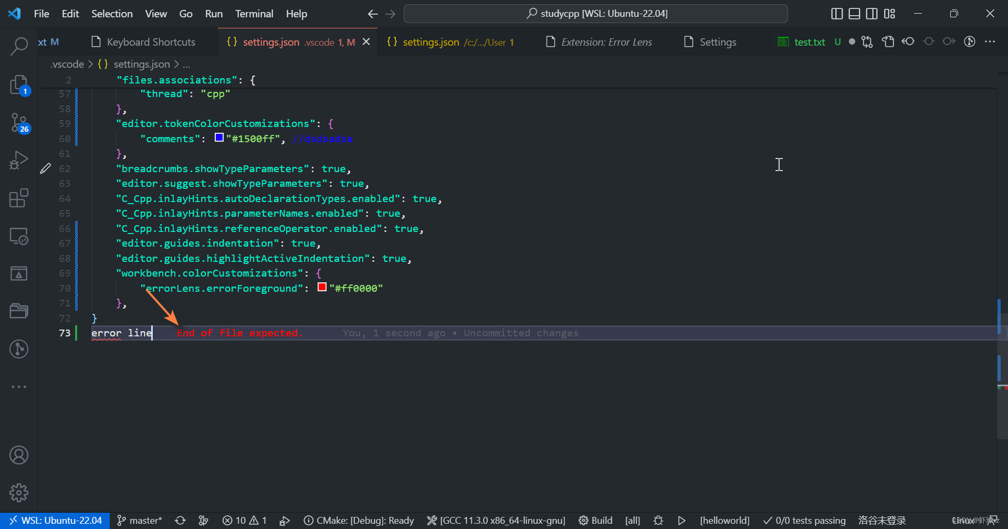Select the [all] build target
1008x529 pixels.
(633, 521)
